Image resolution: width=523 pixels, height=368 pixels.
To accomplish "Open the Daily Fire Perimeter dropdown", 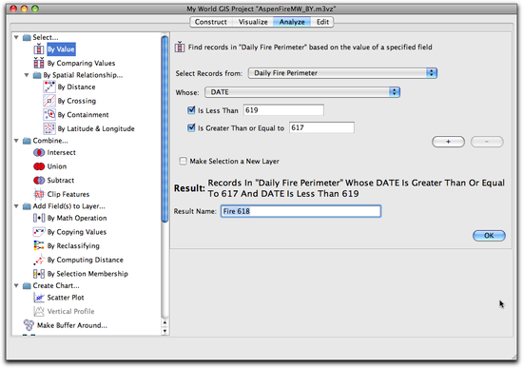I will click(x=342, y=73).
